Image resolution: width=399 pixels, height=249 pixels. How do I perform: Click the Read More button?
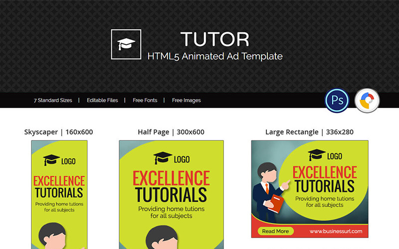(276, 231)
